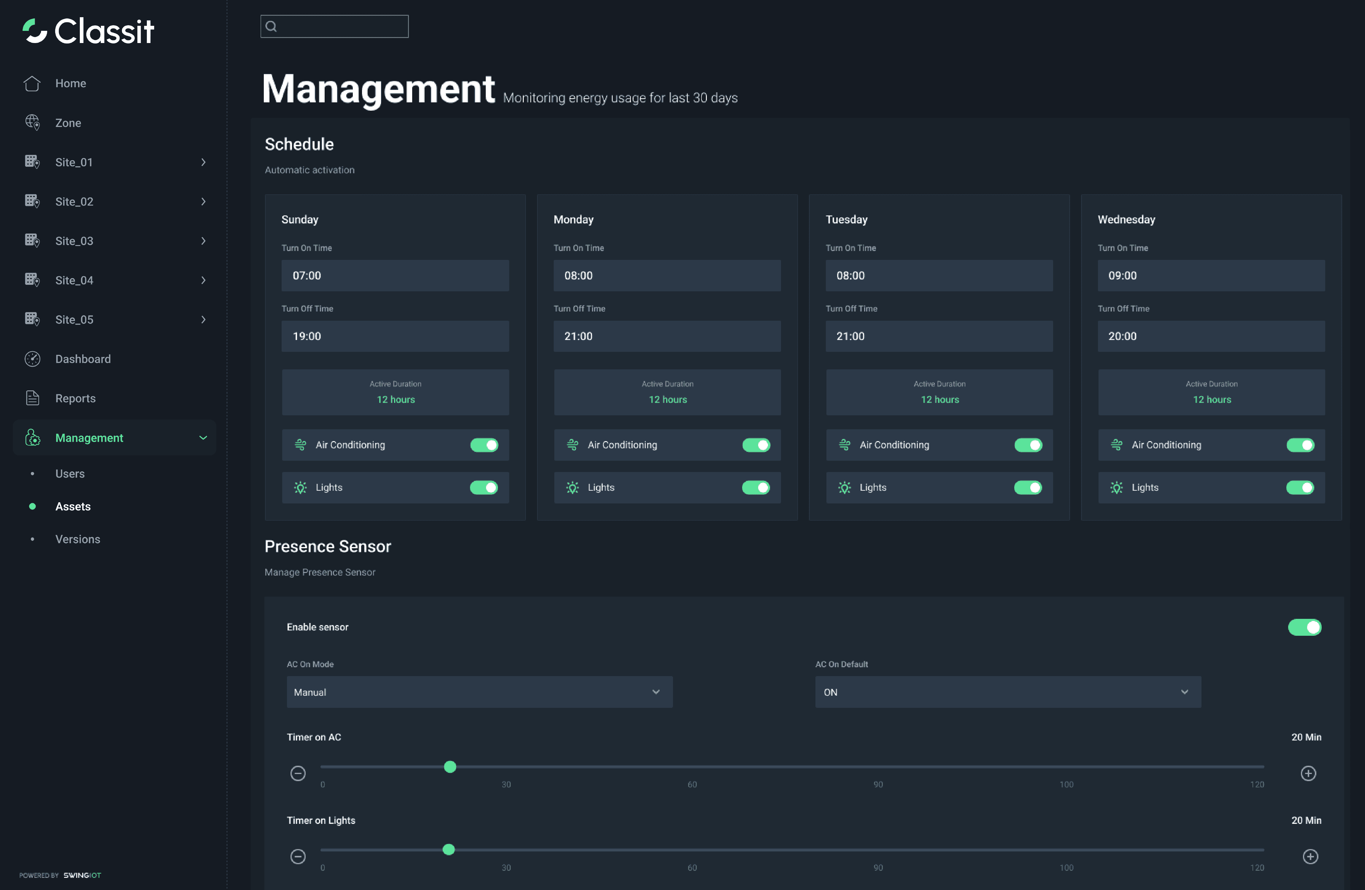The width and height of the screenshot is (1365, 890).
Task: Select the Home icon in sidebar
Action: [32, 83]
